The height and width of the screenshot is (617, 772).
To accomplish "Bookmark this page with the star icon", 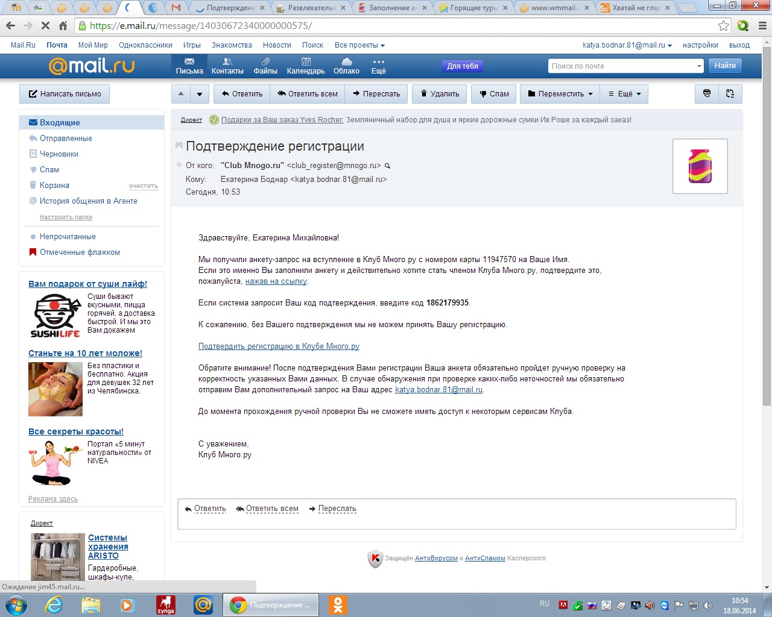I will click(x=723, y=25).
